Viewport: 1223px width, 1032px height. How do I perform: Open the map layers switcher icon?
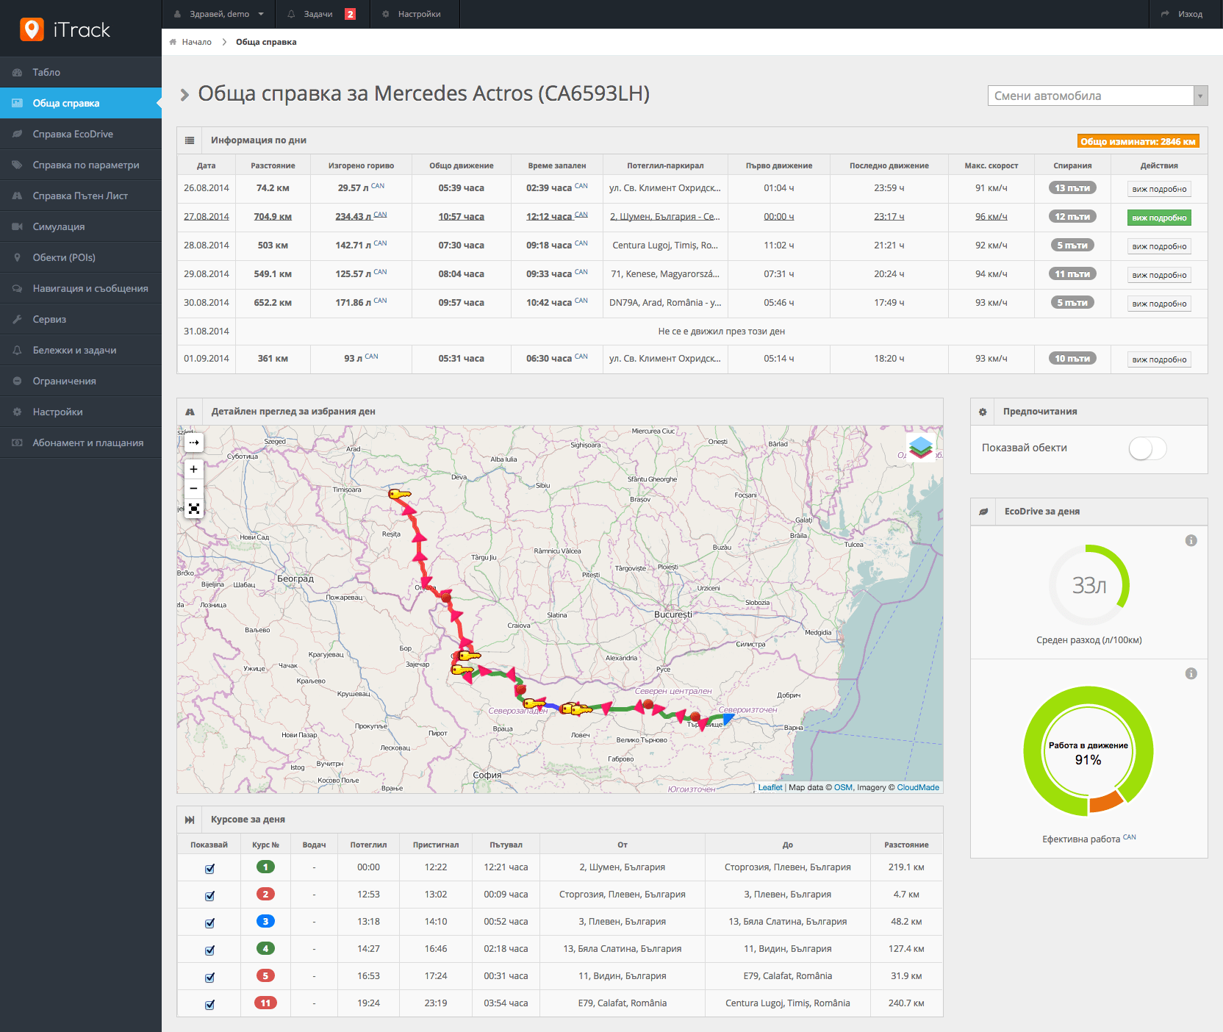click(x=921, y=446)
